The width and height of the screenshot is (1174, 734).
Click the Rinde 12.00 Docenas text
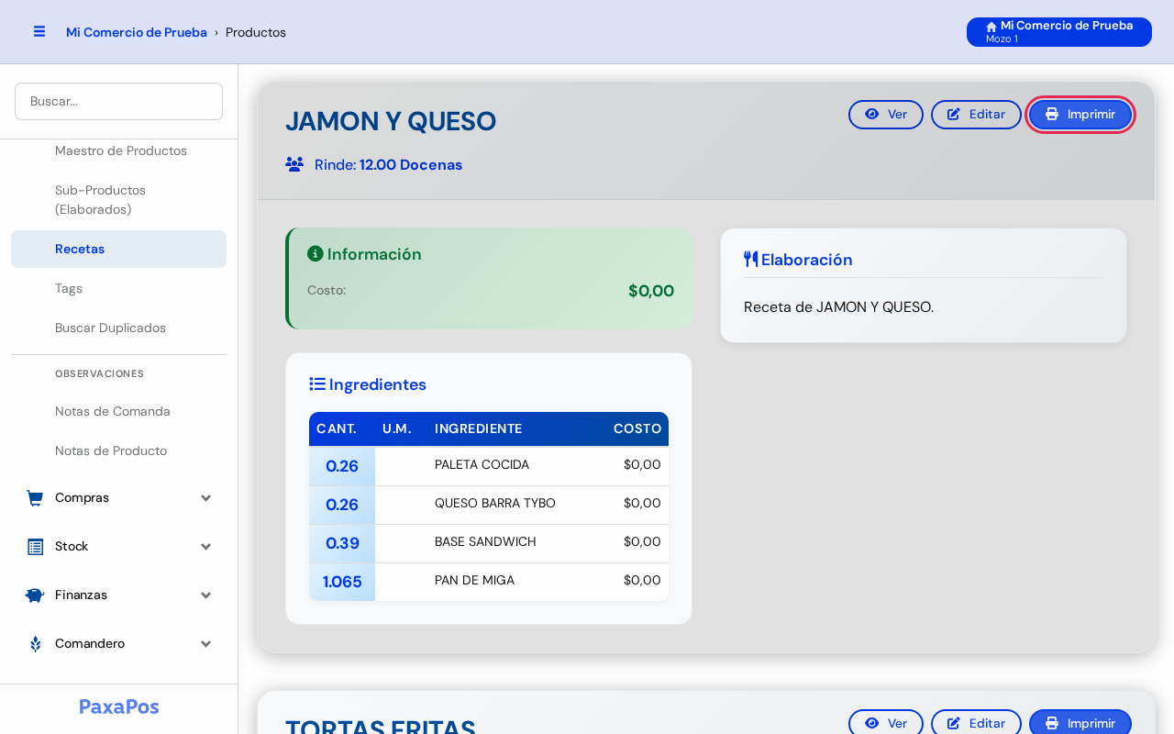pos(388,165)
